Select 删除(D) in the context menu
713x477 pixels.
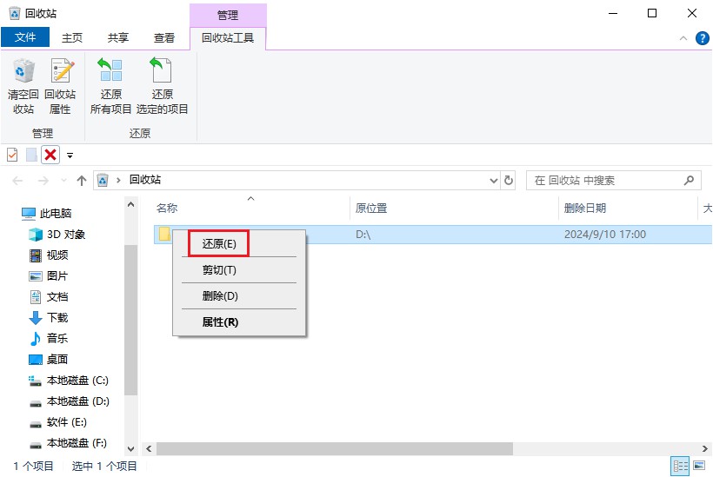tap(220, 296)
